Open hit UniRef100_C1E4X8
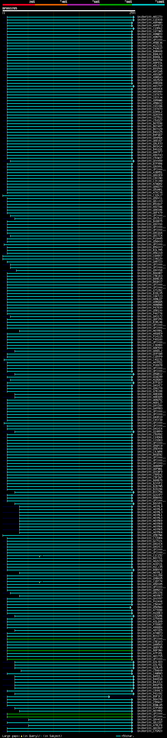Screen dimensions: 167x738 150,20
